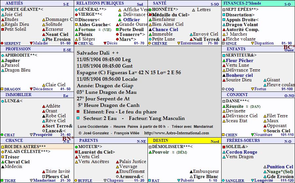Click the yellow circle beside CHÈVRE

coord(150,43)
